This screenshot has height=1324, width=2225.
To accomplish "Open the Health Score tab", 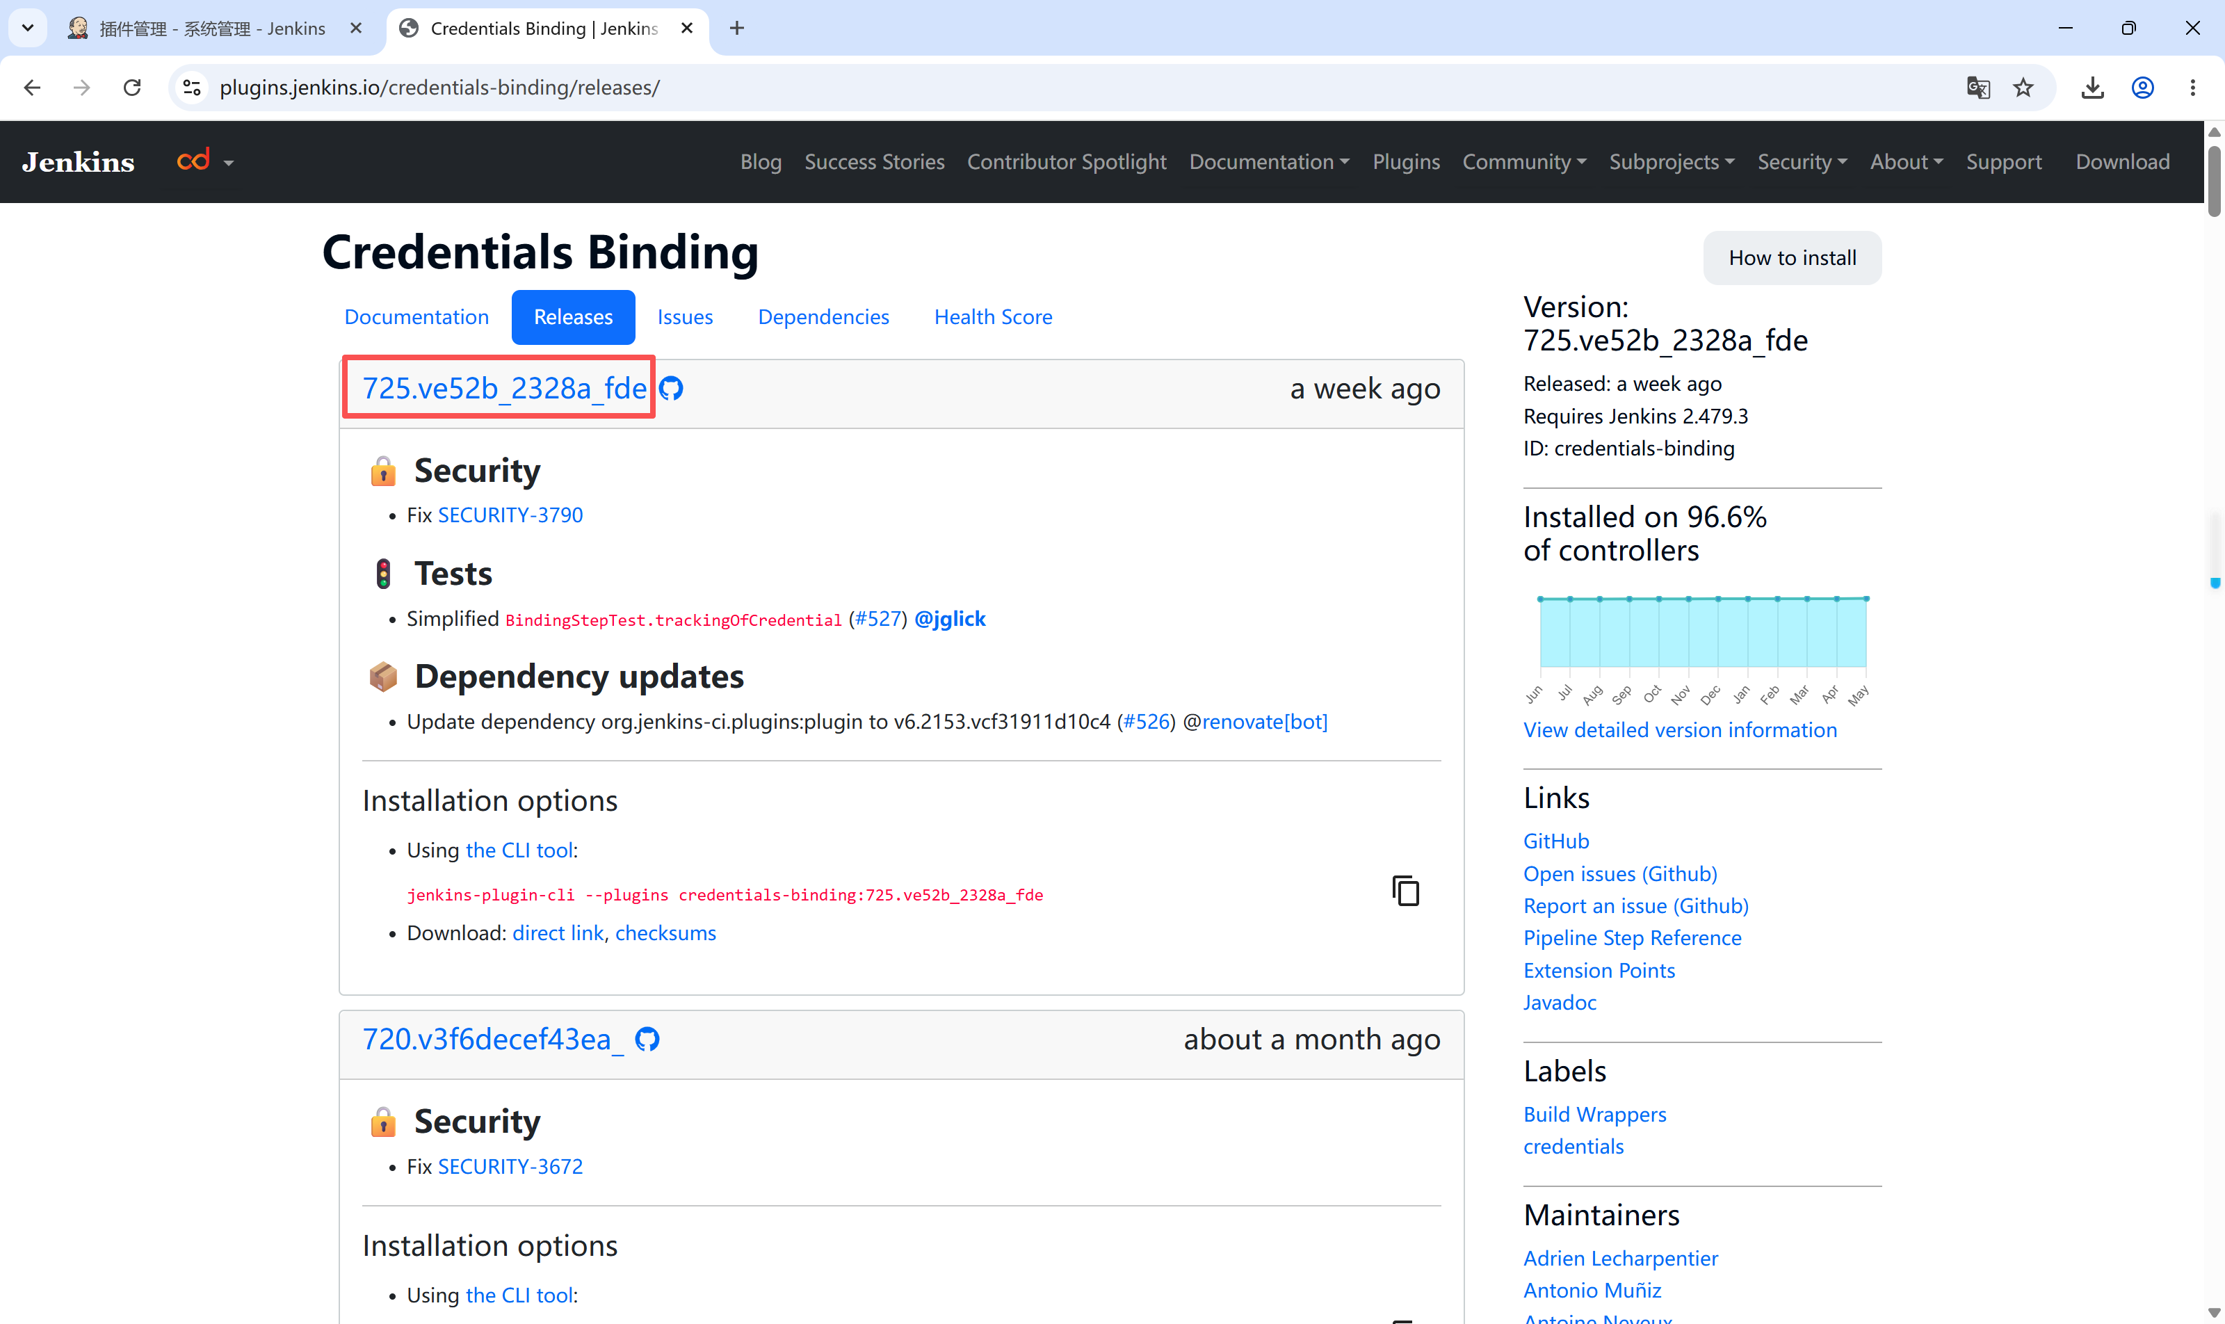I will 993,316.
